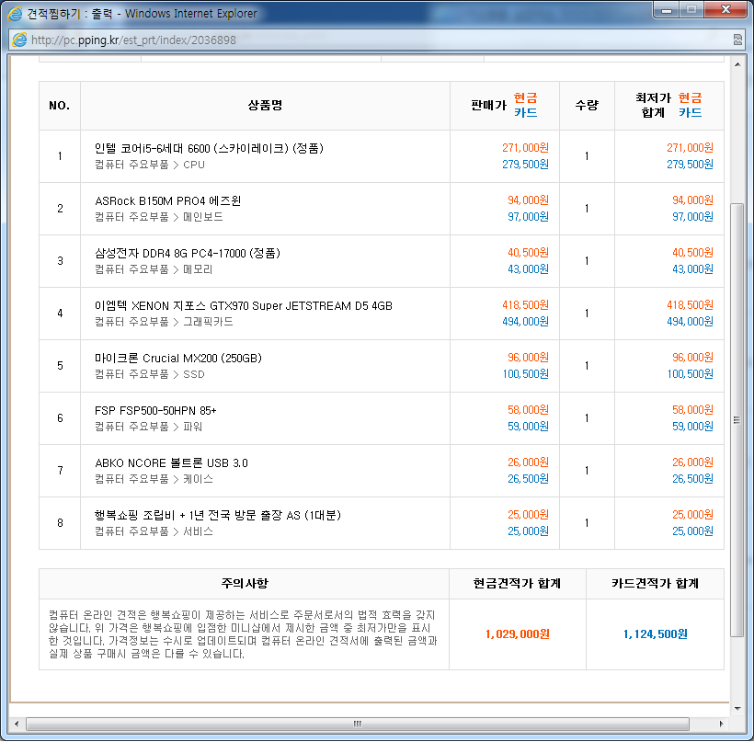This screenshot has width=754, height=742.
Task: Click cash price 271,000원 in 판매가 column
Action: pyautogui.click(x=525, y=148)
